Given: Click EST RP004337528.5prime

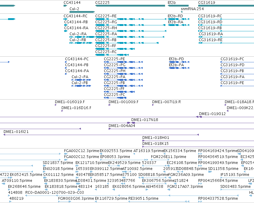Looking at the screenshot, I should [x=218, y=199].
